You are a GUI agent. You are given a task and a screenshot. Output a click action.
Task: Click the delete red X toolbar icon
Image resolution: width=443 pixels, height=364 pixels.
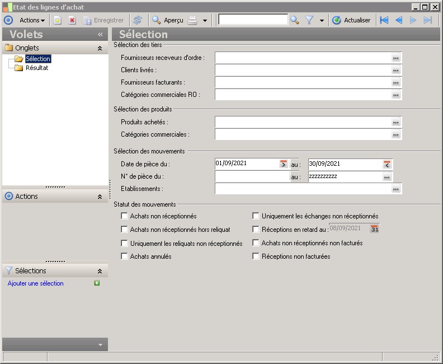[72, 20]
